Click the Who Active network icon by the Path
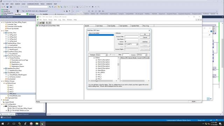The width and height of the screenshot is (224, 126). coord(67,11)
